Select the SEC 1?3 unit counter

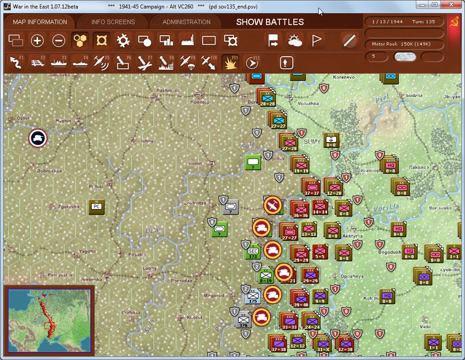pos(253,252)
